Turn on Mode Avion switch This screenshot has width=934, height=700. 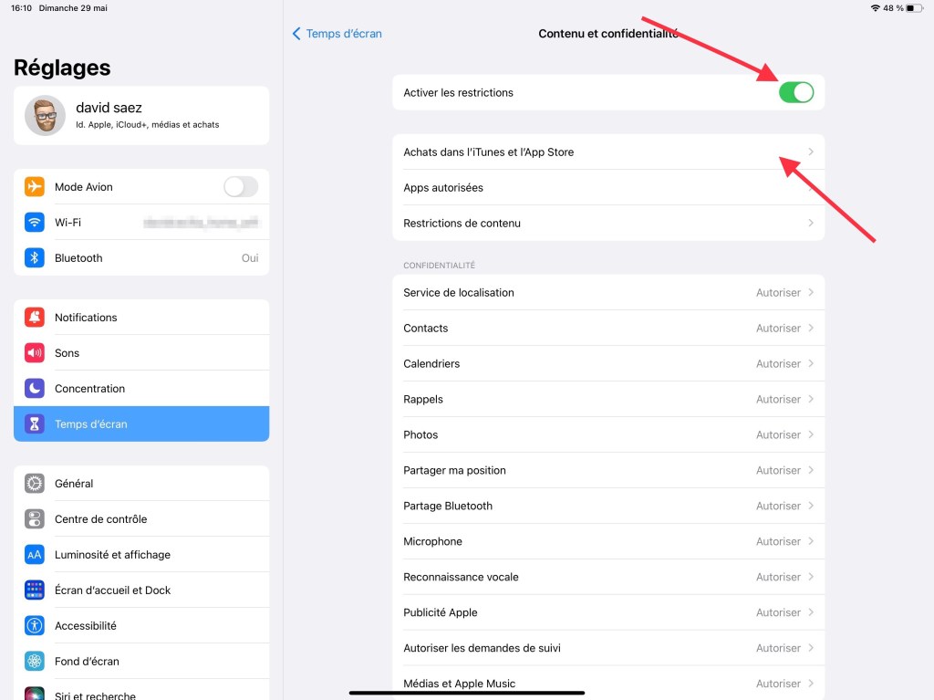click(x=241, y=187)
